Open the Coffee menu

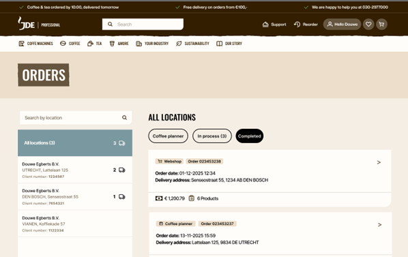pyautogui.click(x=70, y=44)
